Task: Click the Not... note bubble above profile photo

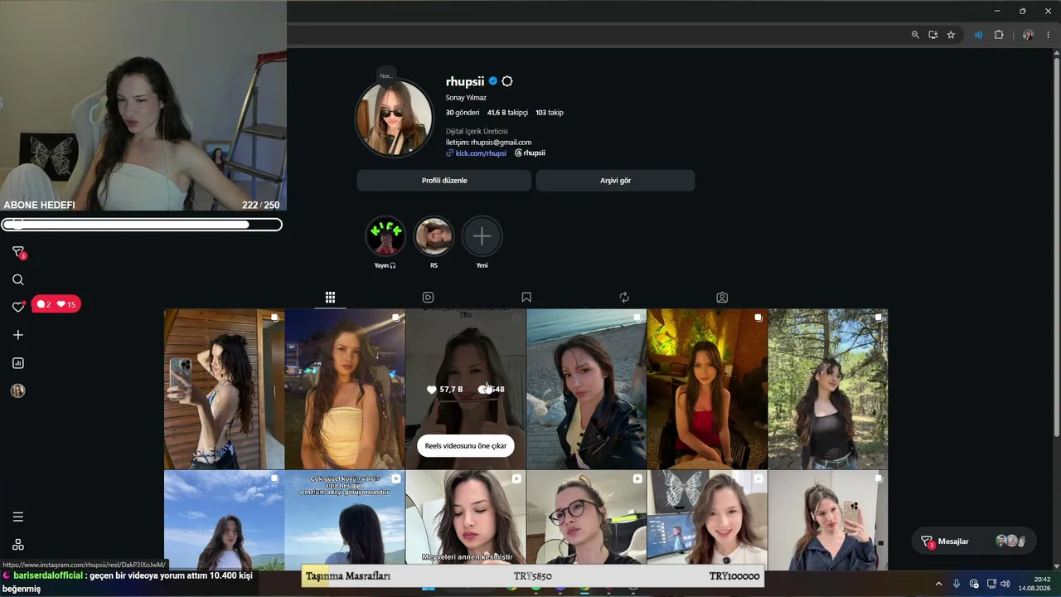Action: click(x=386, y=76)
